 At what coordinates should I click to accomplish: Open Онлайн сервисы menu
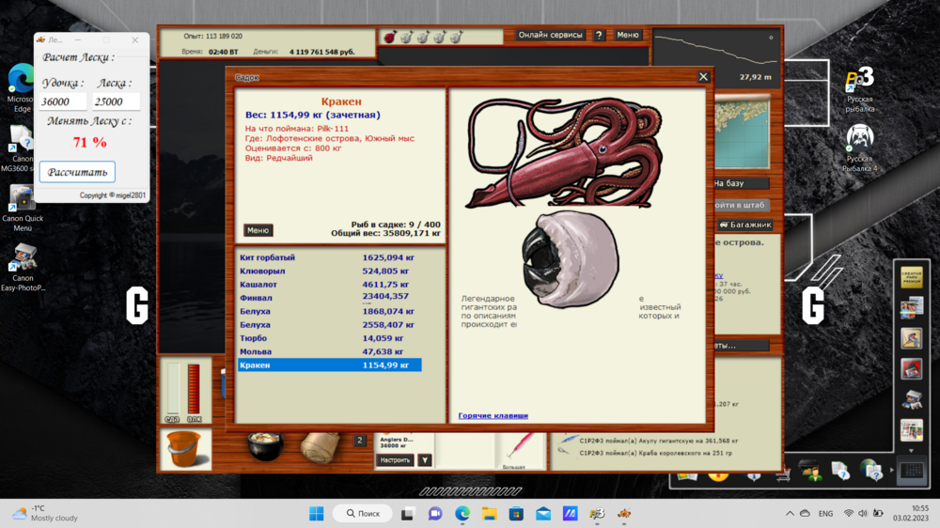(550, 36)
